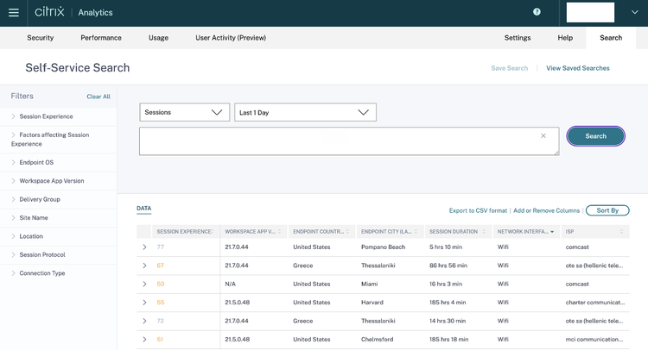Open View Saved Searches

(578, 68)
